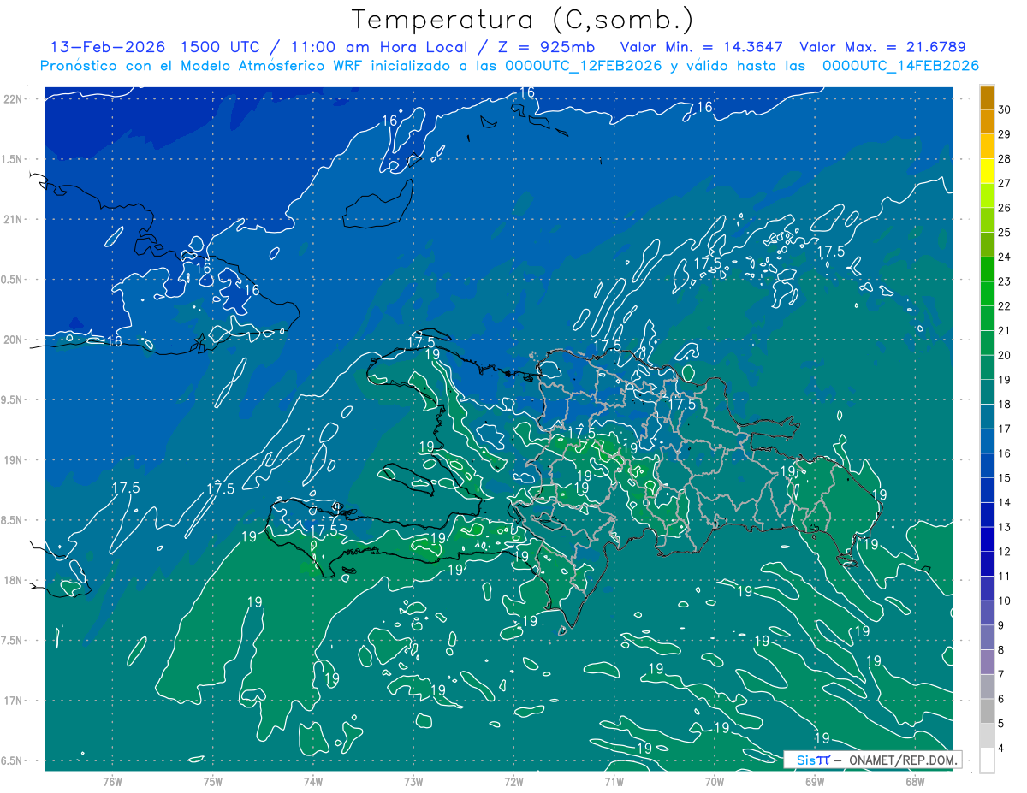Click the "Temperatura (C,somb.)" chart title

pos(523,19)
